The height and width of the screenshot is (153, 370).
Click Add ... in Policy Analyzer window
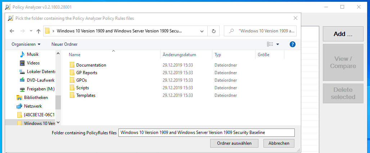343,34
